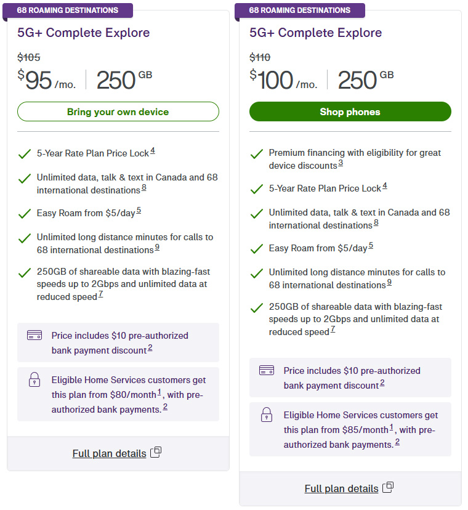468x510 pixels.
Task: Open footnote 4 on the $95 plan Price Lock
Action: tap(152, 151)
